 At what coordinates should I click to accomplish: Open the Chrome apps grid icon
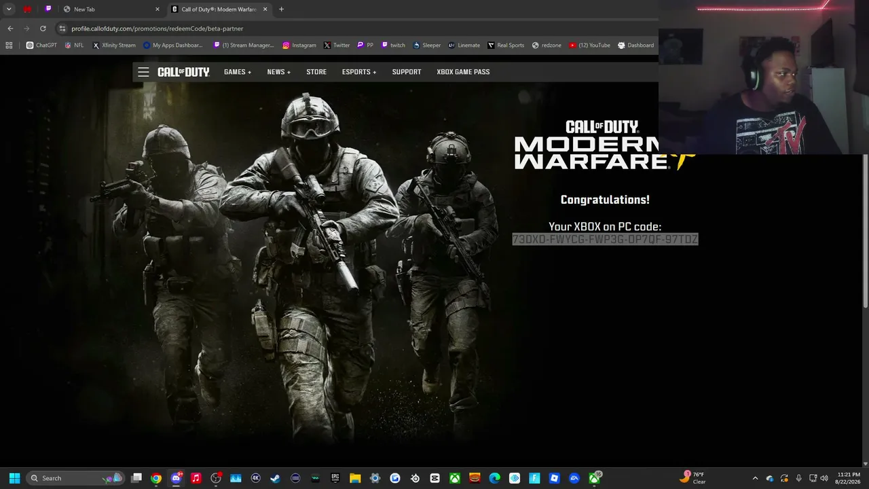[x=9, y=46]
